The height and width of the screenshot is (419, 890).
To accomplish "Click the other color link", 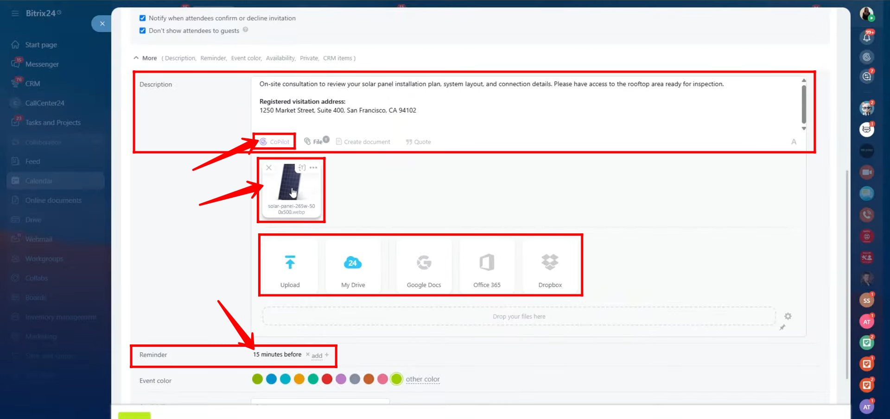I will pos(422,379).
